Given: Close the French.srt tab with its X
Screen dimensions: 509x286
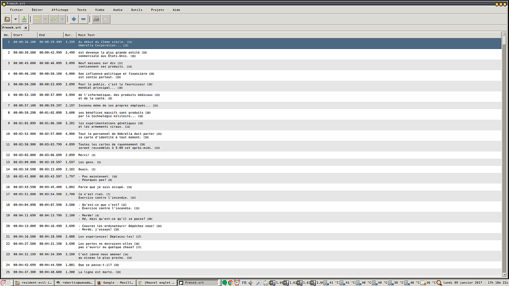Looking at the screenshot, I should (x=26, y=28).
